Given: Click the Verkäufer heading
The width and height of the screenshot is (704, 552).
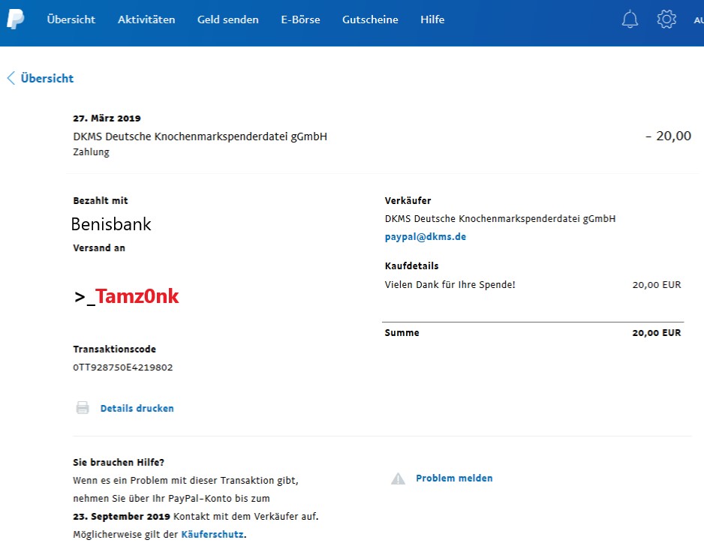Looking at the screenshot, I should pyautogui.click(x=408, y=200).
